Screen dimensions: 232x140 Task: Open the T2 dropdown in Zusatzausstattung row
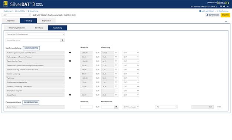coord(166,107)
